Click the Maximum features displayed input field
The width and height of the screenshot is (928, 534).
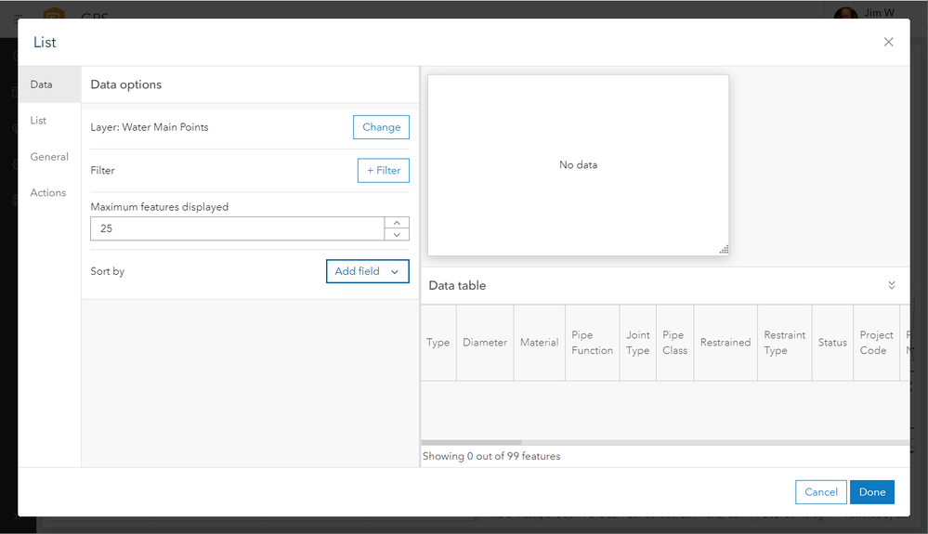click(237, 228)
